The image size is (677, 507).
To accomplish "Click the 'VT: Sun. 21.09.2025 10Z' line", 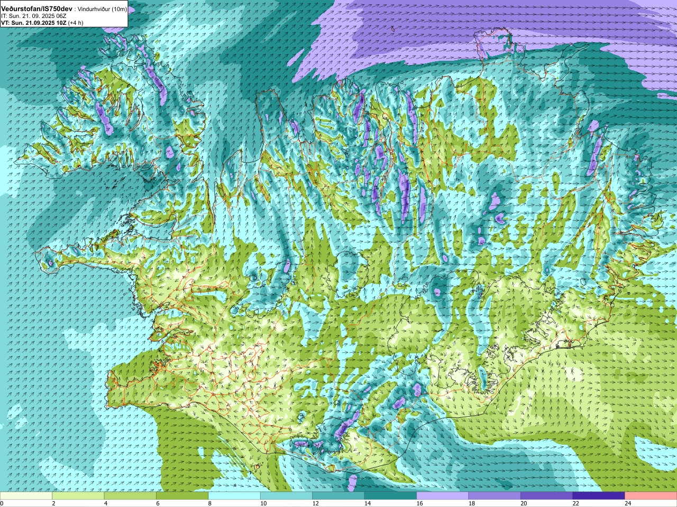I will tap(33, 23).
